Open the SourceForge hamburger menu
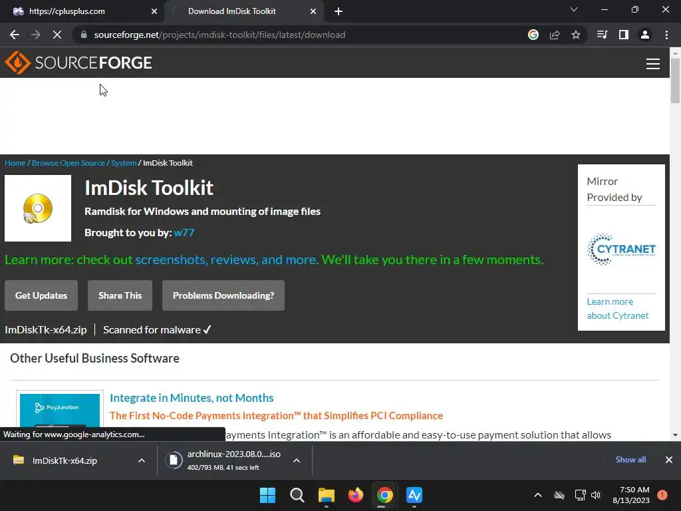This screenshot has width=681, height=511. pyautogui.click(x=653, y=63)
